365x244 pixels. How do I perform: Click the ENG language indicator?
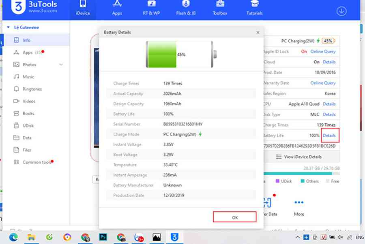pos(360,237)
